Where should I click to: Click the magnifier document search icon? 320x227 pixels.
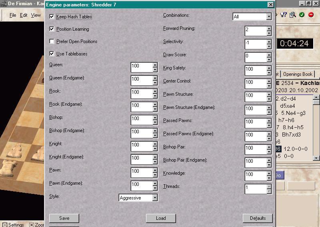[x=293, y=15]
